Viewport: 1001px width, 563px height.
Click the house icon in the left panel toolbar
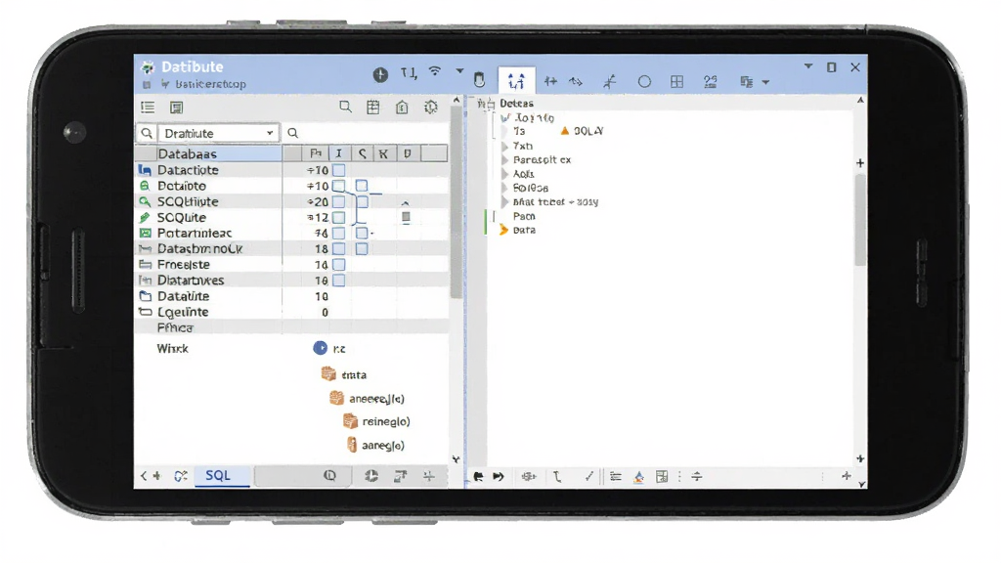(402, 108)
